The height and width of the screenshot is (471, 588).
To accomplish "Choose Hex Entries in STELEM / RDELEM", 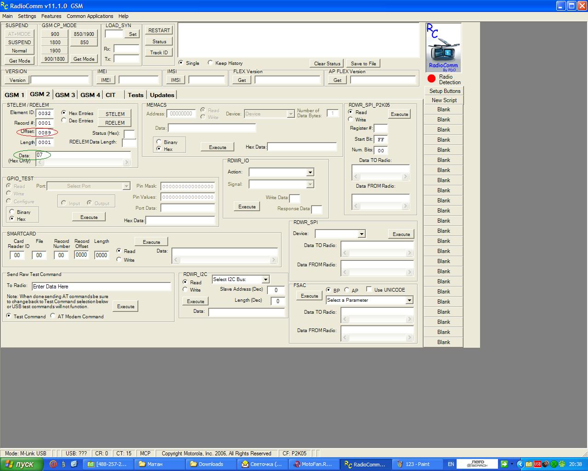I will click(64, 113).
